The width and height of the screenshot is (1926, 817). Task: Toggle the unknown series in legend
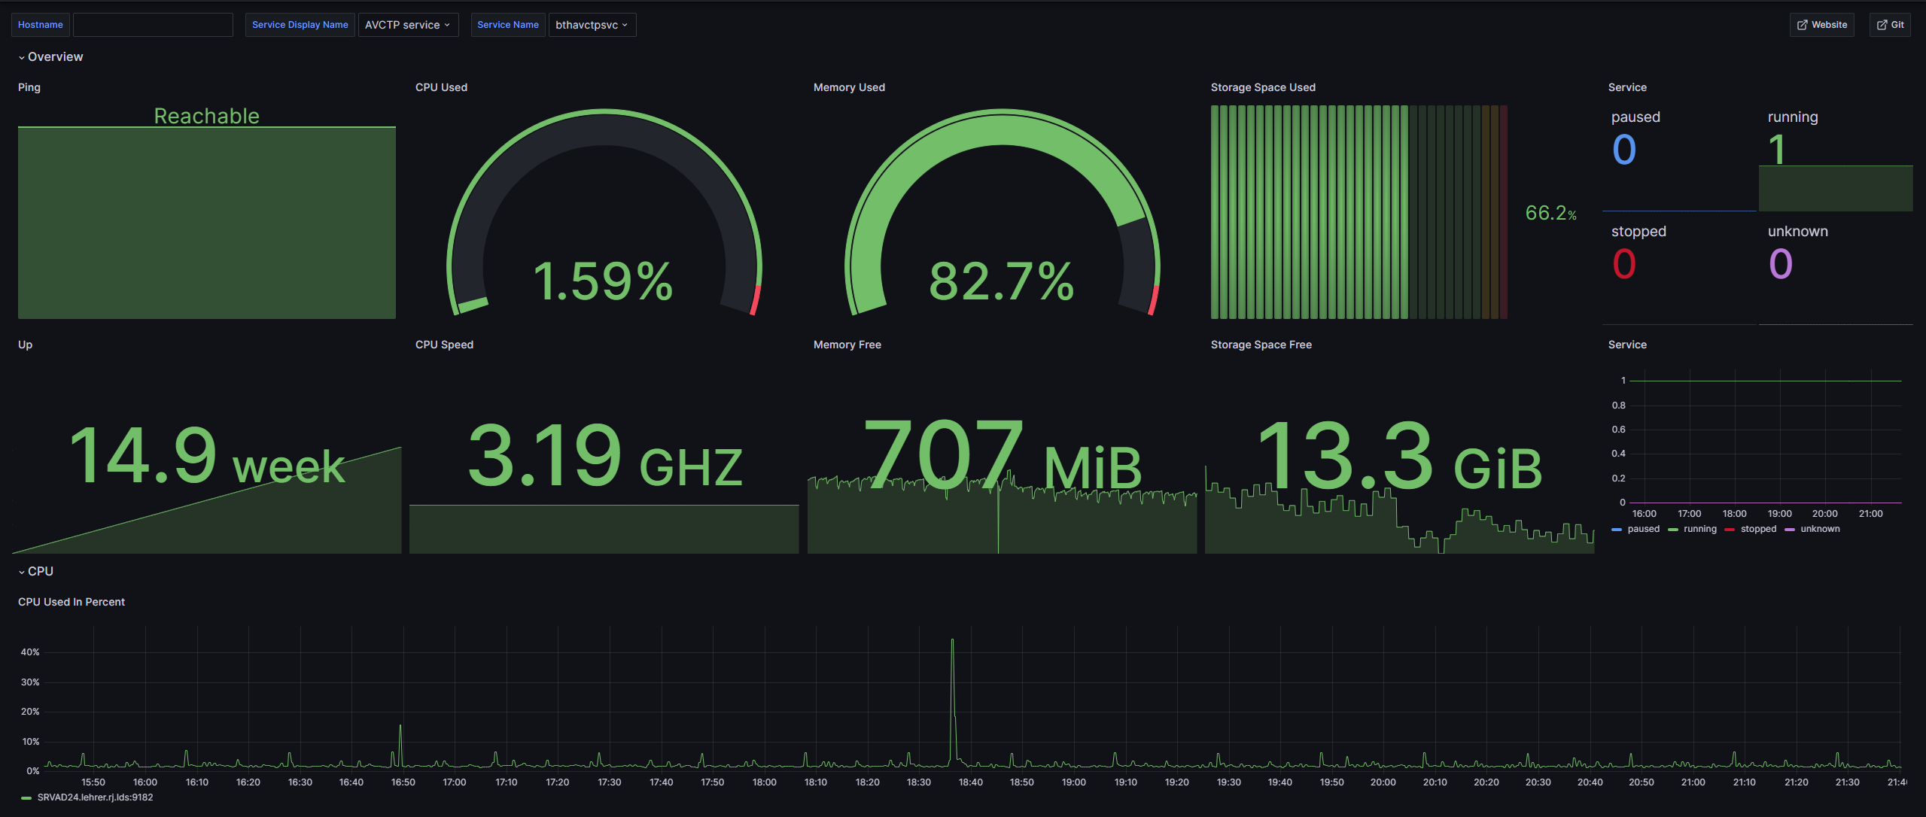(x=1819, y=529)
